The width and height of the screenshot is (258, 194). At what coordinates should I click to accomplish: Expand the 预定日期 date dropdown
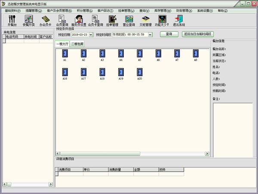pos(91,34)
